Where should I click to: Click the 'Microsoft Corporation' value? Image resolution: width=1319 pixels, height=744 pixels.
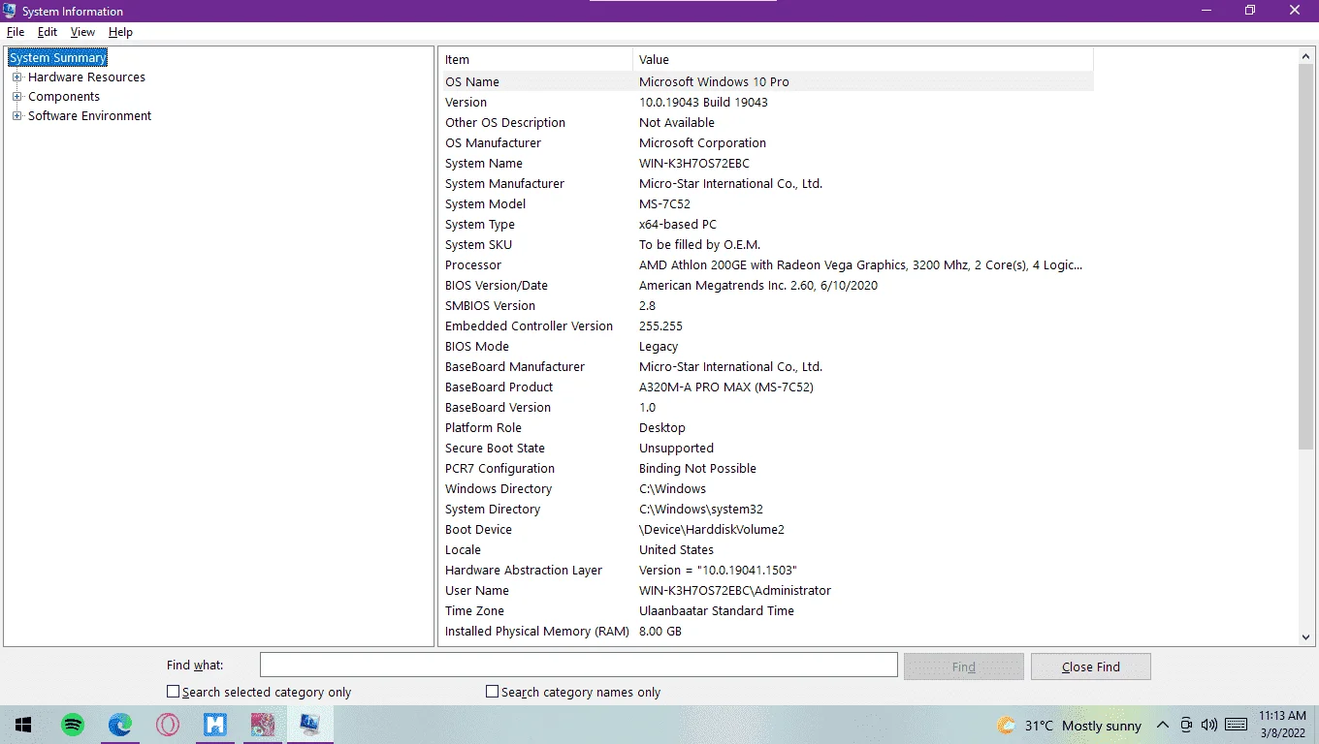702,143
